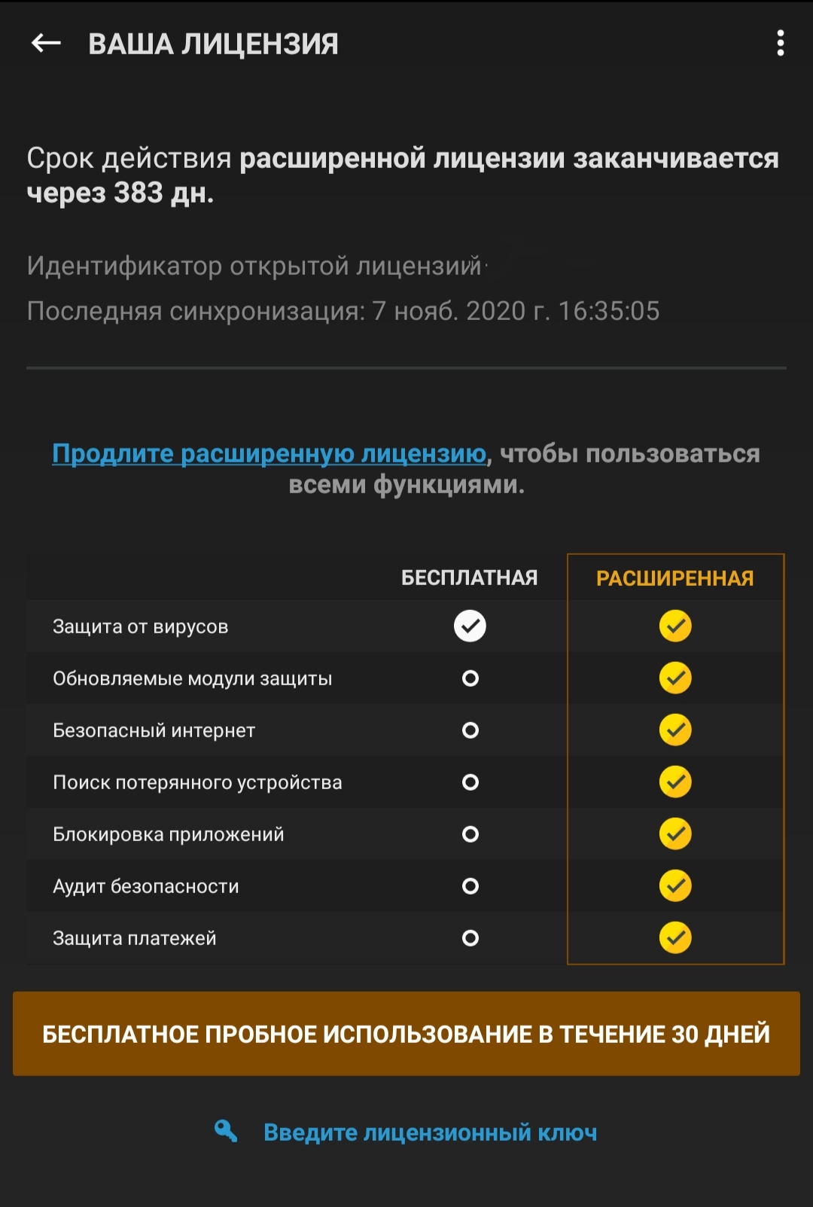Image resolution: width=813 pixels, height=1207 pixels.
Task: Select empty circle in Блокировка приложений row
Action: coord(470,834)
